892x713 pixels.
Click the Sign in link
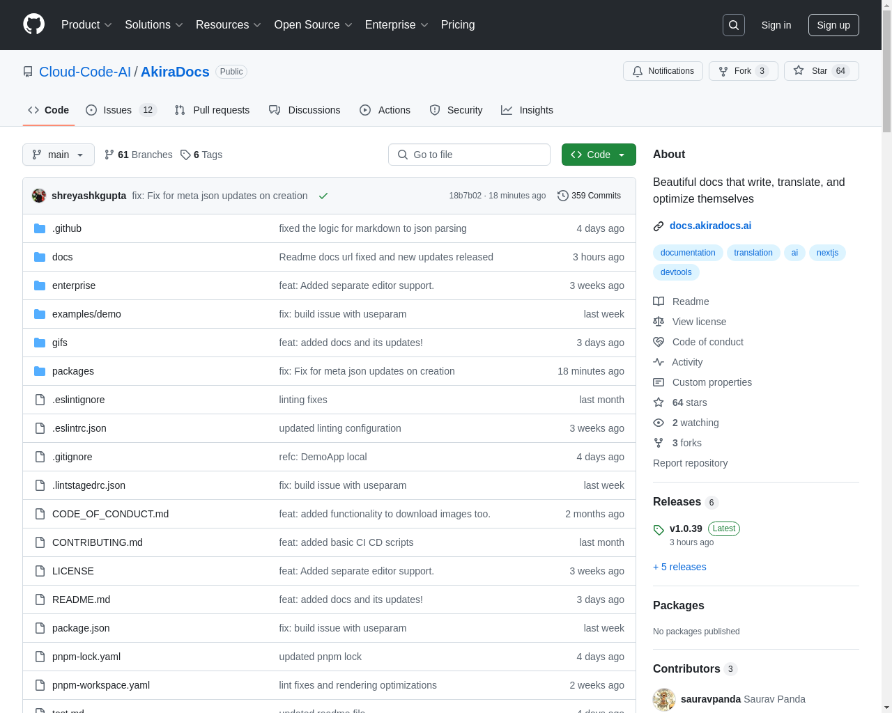pyautogui.click(x=776, y=25)
